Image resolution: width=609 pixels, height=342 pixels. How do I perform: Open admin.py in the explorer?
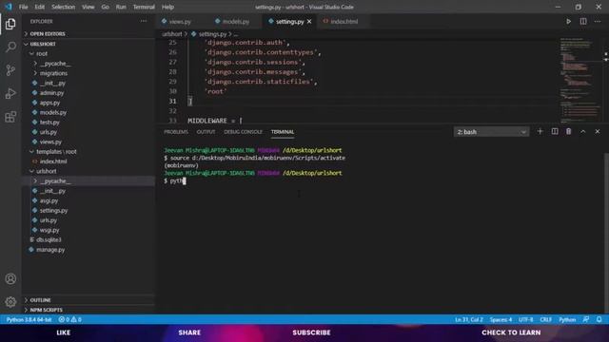click(x=51, y=93)
